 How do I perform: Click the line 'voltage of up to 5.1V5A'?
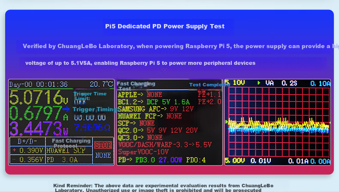tap(140, 63)
